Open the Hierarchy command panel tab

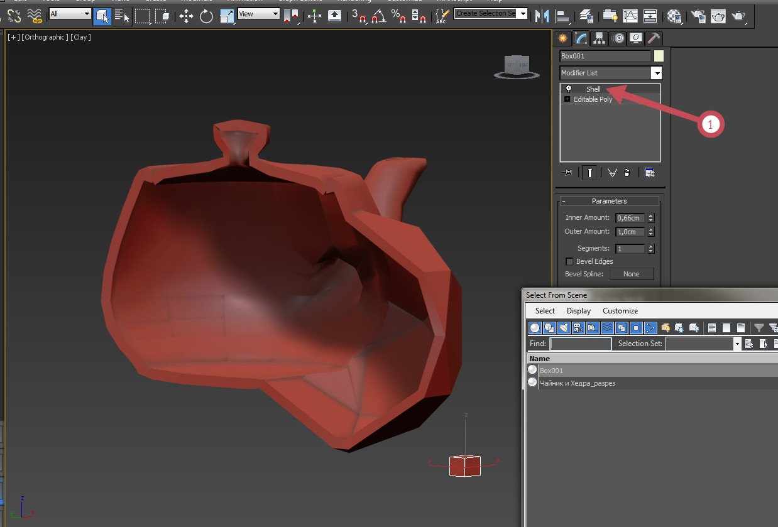[x=600, y=38]
